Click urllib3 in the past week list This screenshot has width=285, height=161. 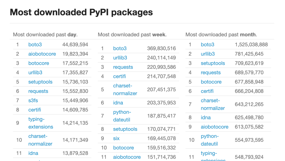120,58
